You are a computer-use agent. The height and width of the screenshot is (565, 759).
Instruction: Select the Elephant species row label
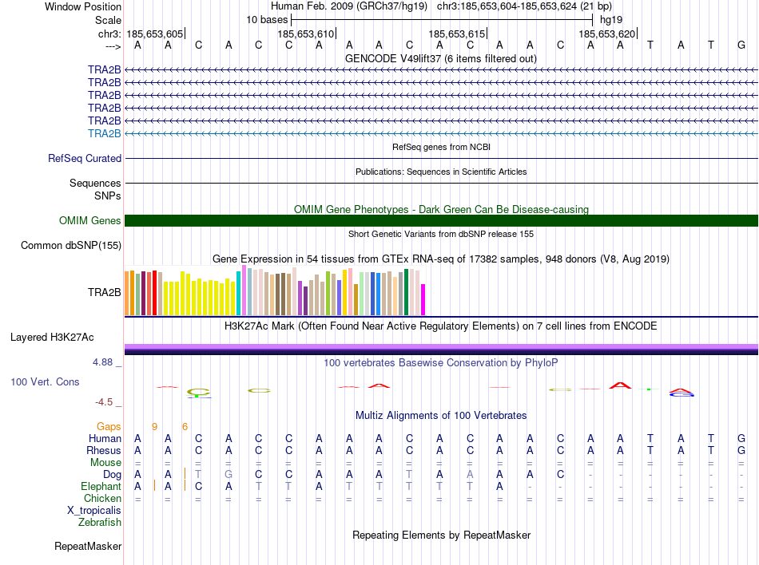tap(101, 486)
